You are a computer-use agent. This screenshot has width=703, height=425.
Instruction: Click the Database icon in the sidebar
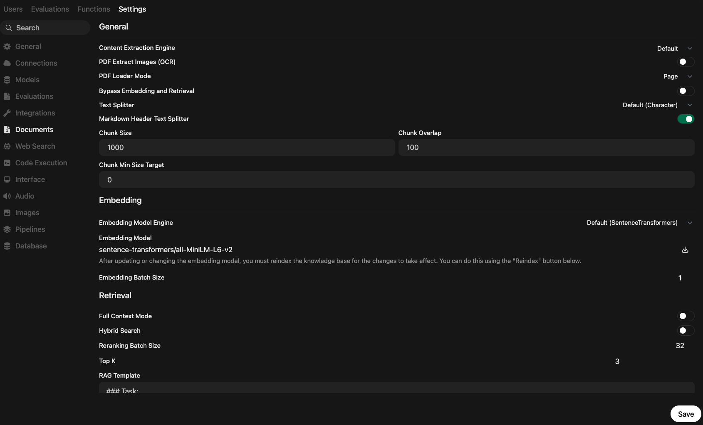coord(7,246)
